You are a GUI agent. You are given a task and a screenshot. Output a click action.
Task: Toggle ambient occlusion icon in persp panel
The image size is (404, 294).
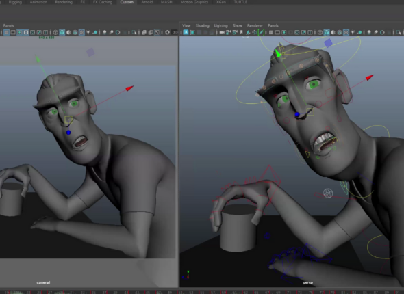click(x=369, y=32)
